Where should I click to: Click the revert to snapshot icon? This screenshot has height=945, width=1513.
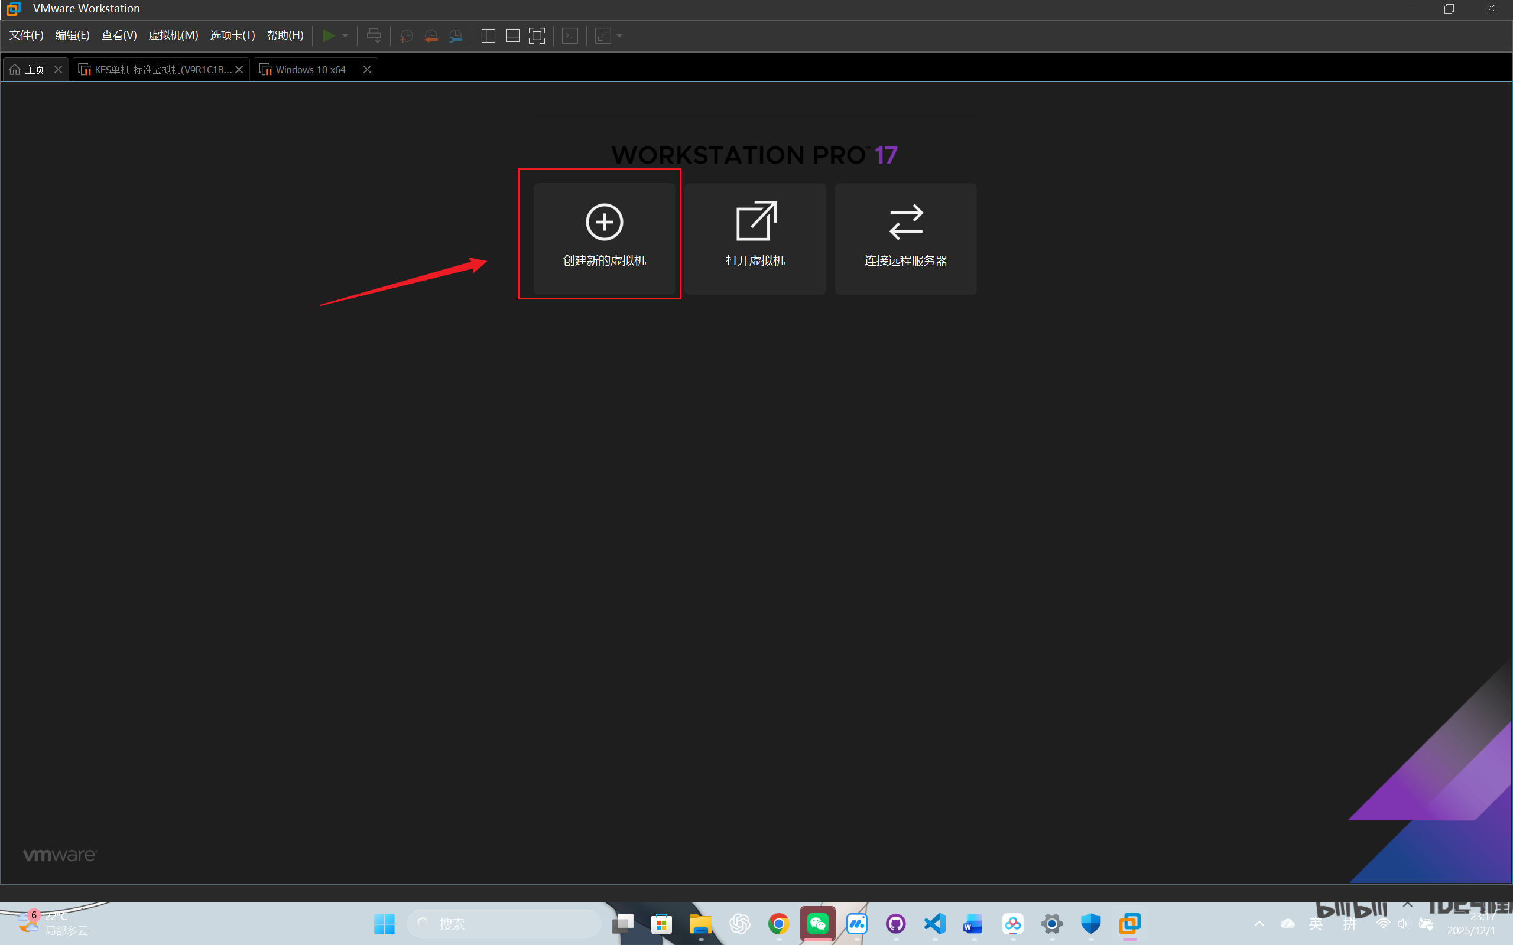click(x=431, y=35)
